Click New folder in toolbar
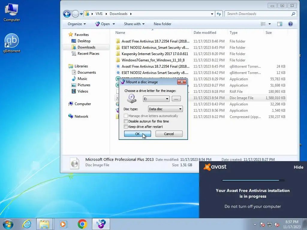Screen dimensions: 307x230 (x=162, y=24)
